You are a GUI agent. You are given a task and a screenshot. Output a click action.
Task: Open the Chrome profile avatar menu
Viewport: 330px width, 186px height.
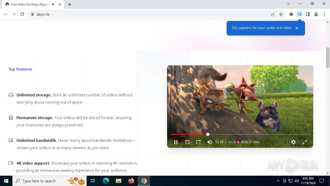316,14
